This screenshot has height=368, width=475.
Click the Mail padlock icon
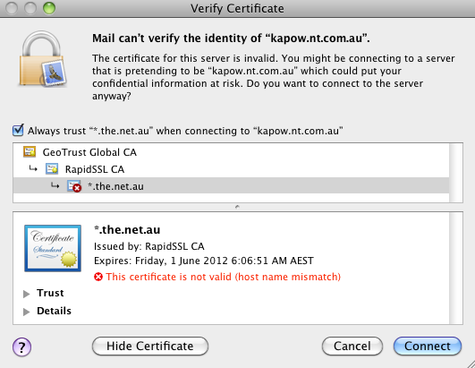(42, 59)
